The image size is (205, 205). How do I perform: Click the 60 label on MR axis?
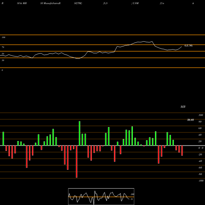(200, 128)
